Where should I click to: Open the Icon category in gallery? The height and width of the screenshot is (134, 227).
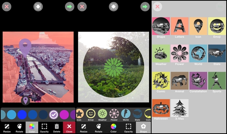(x=198, y=28)
